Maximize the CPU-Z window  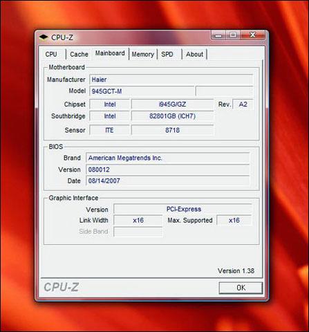pyautogui.click(x=233, y=35)
